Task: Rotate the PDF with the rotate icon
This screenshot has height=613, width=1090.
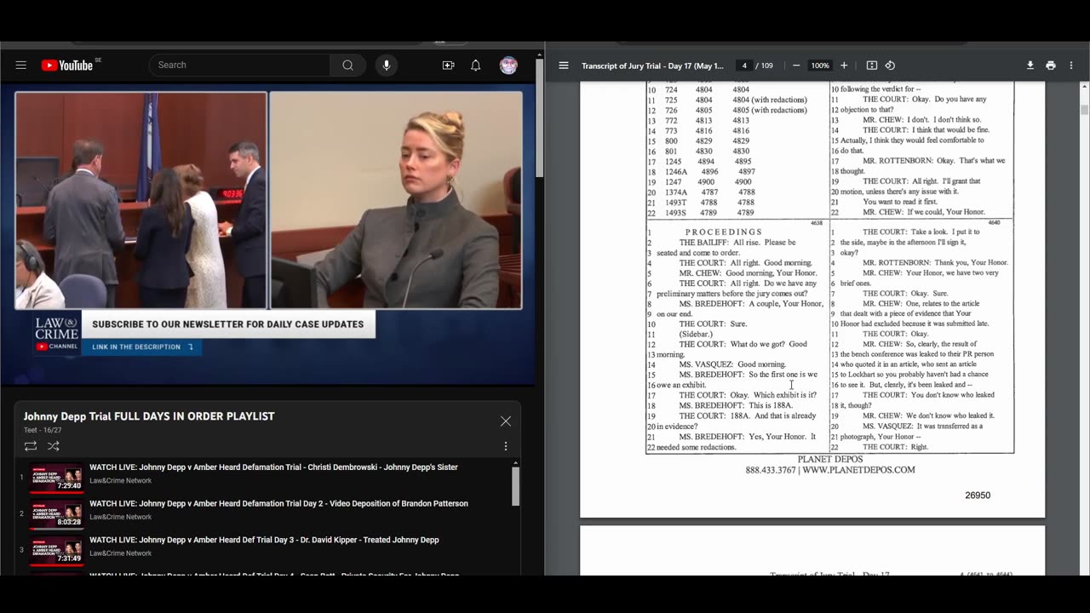Action: (890, 66)
